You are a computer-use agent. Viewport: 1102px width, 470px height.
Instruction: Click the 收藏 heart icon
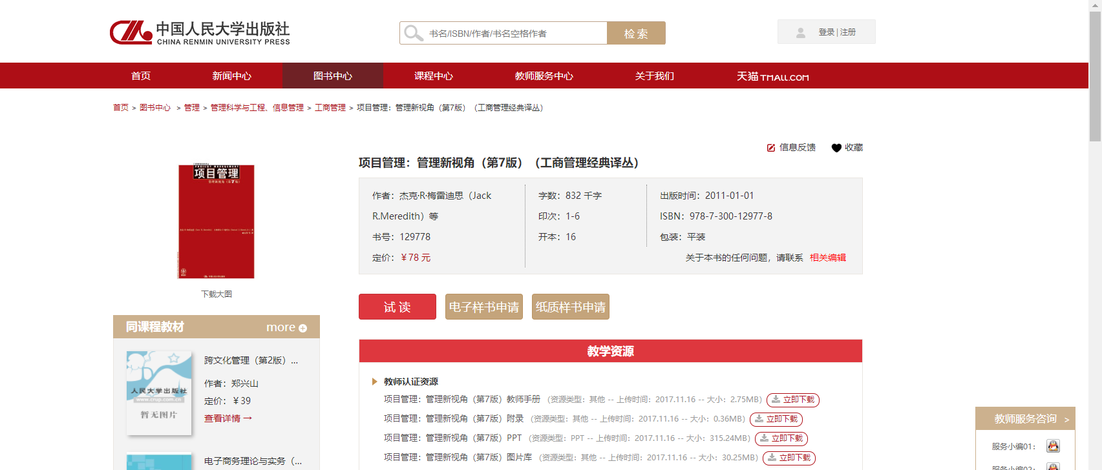point(836,148)
